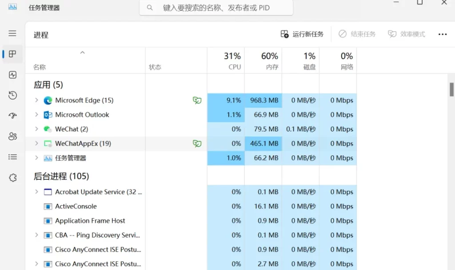Open the hamburger navigation menu

(12, 33)
